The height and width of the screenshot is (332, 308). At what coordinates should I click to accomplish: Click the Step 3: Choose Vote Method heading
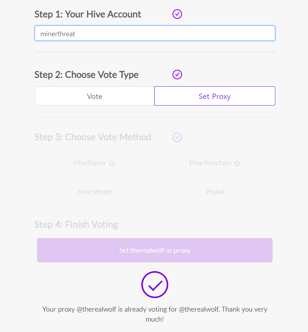[93, 137]
